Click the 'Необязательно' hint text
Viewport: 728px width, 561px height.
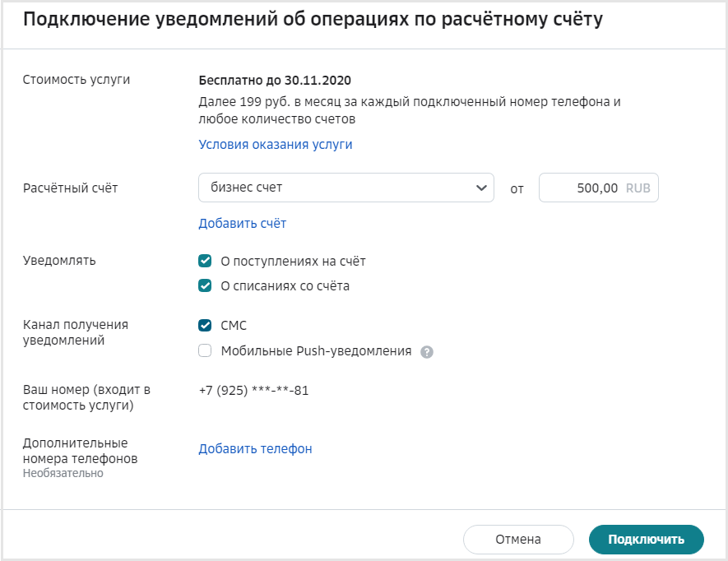coord(63,473)
